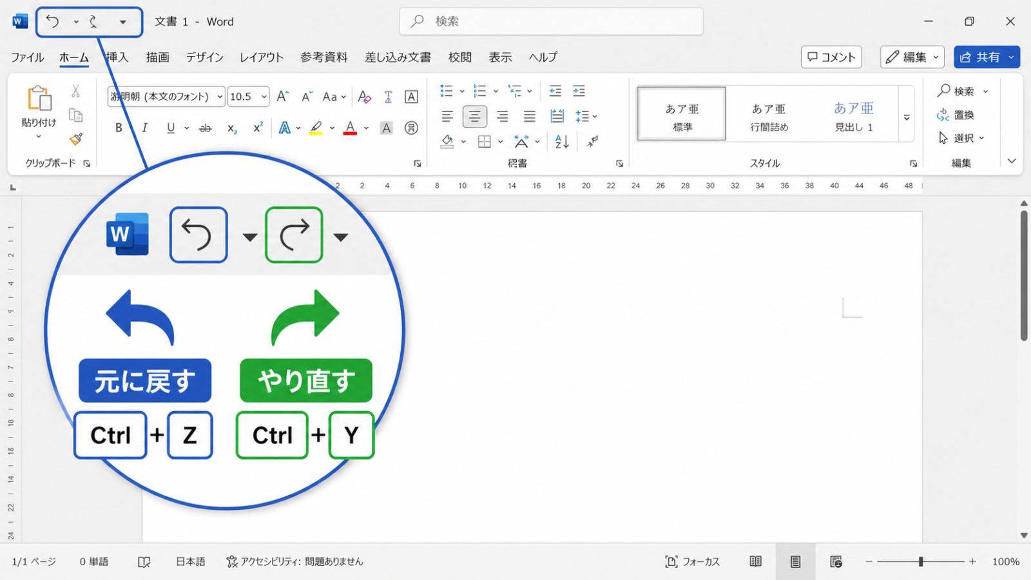This screenshot has height=580, width=1031.
Task: Shrink font size with the smaller A icon
Action: pyautogui.click(x=307, y=97)
